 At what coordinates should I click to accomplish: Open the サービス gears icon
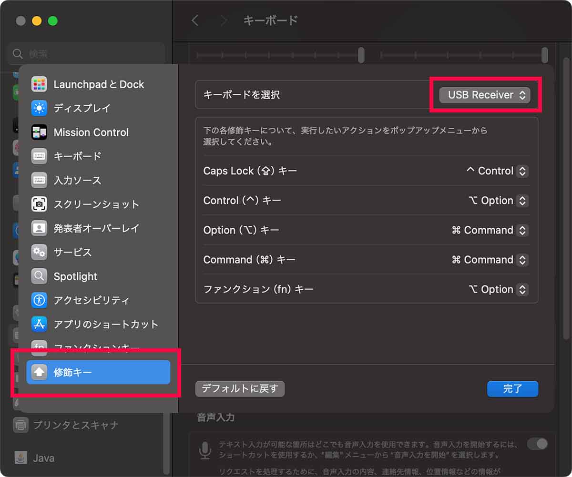(x=39, y=252)
